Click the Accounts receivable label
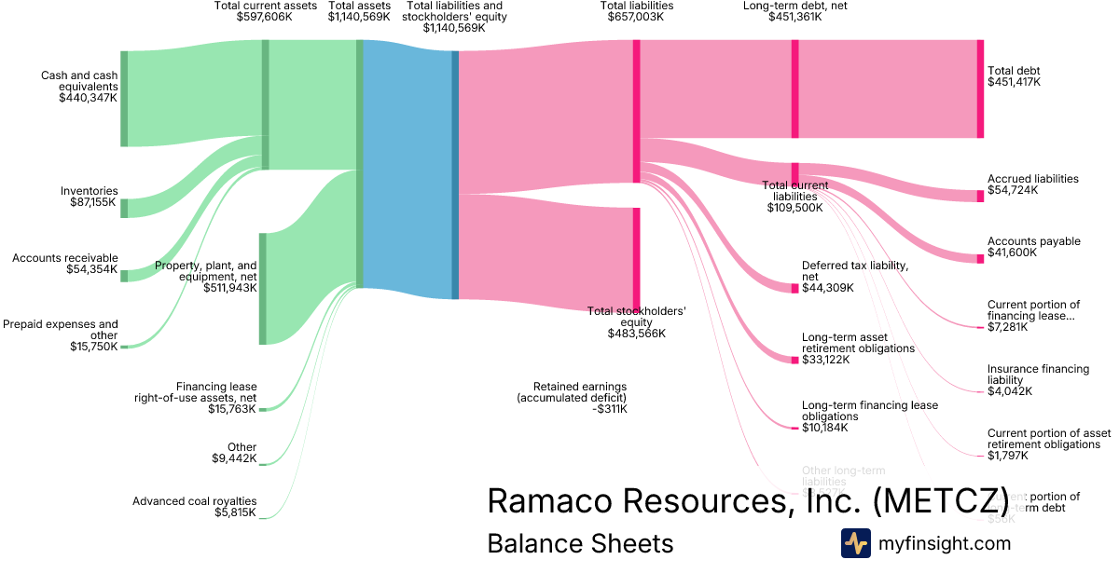Screen dimensions: 1119x587 pos(65,264)
